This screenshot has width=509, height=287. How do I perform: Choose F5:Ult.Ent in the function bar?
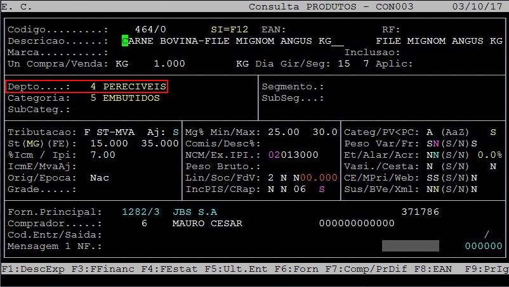pyautogui.click(x=235, y=269)
